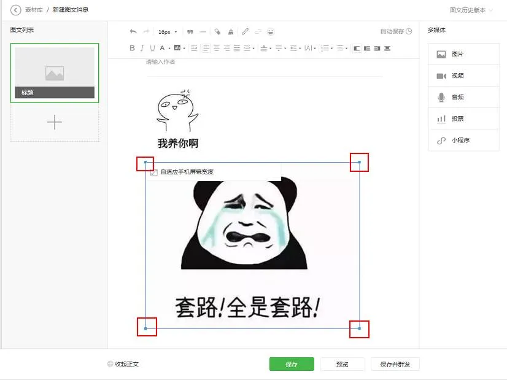
Task: Insert a blockquote with the quote icon
Action: click(x=190, y=32)
